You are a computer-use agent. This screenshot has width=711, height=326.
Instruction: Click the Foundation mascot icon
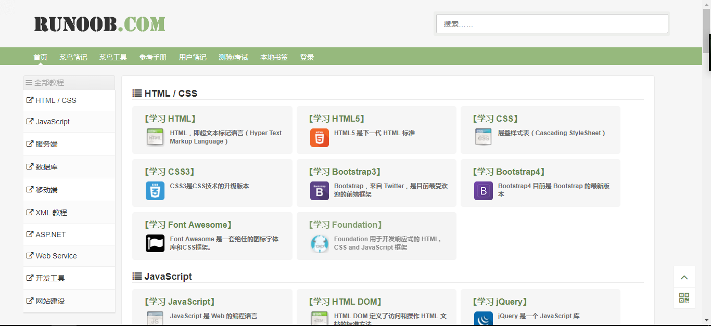(x=319, y=243)
